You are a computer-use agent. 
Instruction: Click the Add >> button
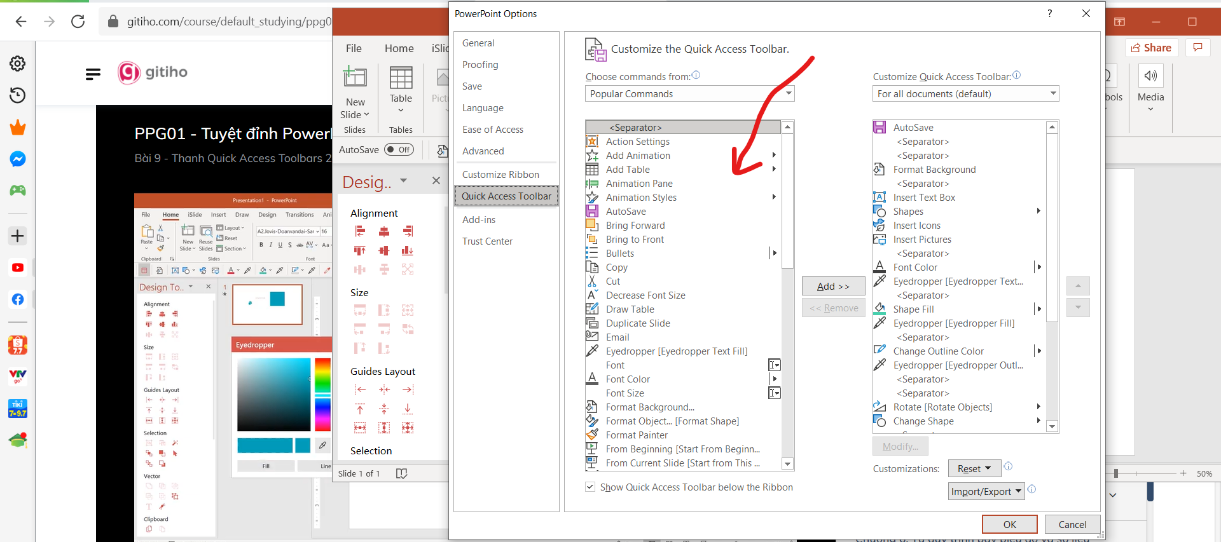pyautogui.click(x=833, y=286)
